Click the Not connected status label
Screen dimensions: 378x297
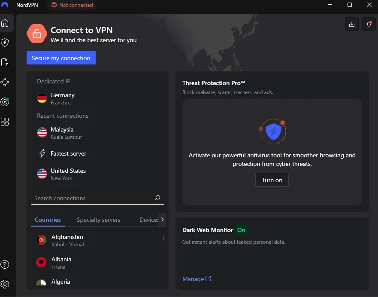click(x=76, y=5)
